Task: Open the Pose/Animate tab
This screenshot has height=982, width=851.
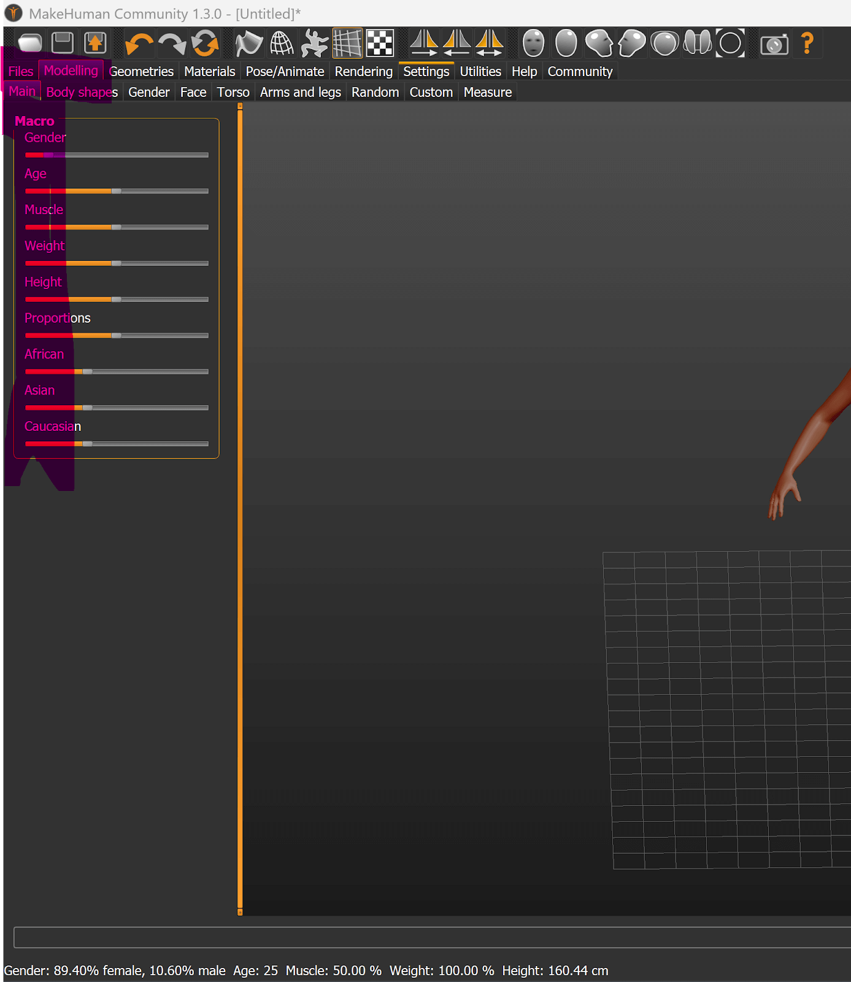Action: tap(285, 72)
